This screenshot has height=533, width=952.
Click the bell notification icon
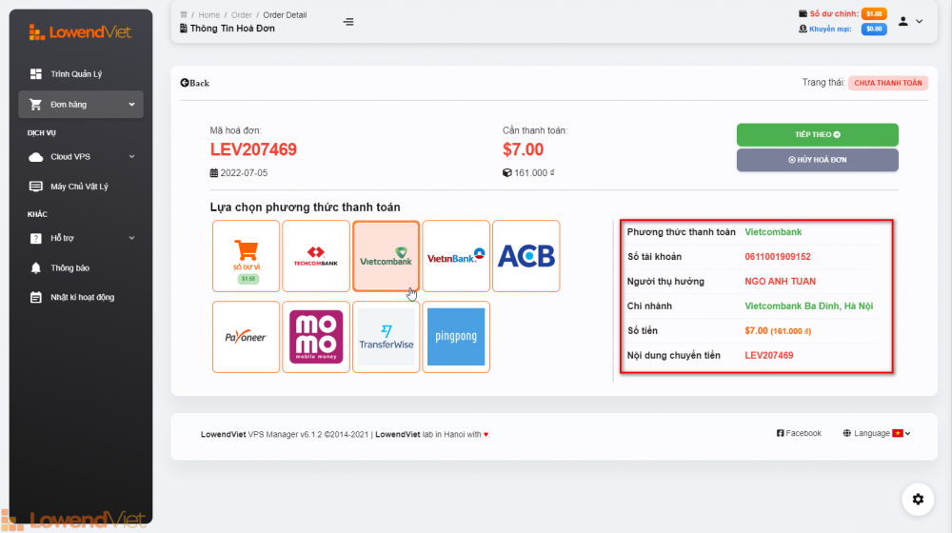[x=36, y=267]
